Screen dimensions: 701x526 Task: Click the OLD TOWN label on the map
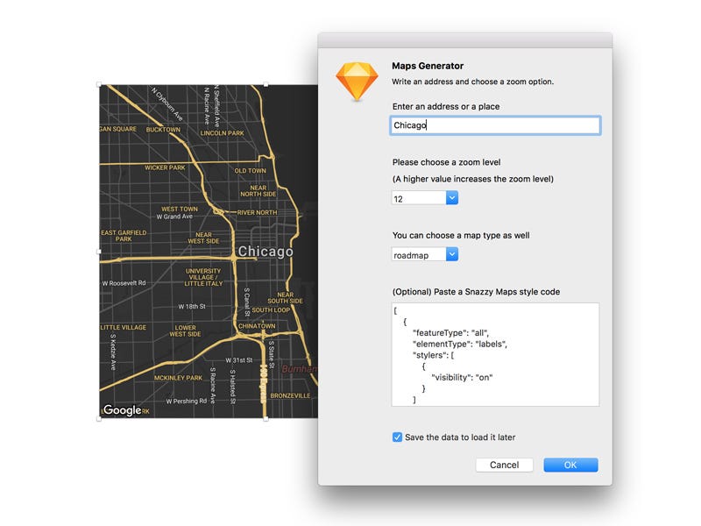250,171
